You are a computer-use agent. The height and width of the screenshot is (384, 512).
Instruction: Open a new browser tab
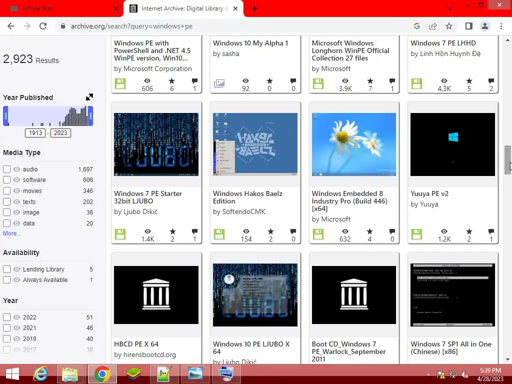(254, 9)
